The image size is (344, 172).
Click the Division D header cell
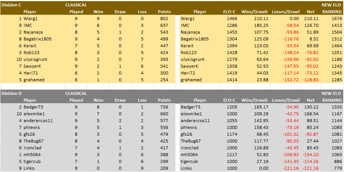[x=11, y=93]
